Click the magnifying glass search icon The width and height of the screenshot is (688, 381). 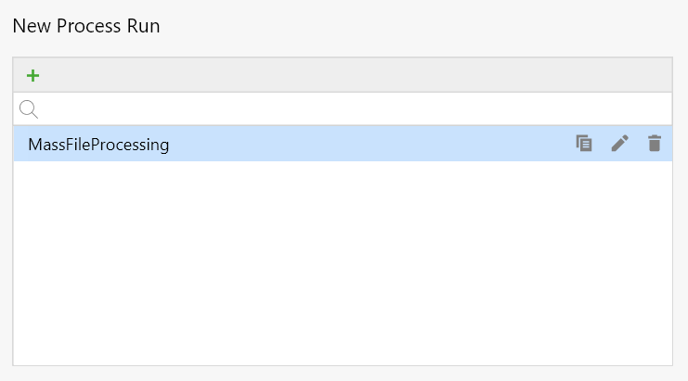[29, 109]
